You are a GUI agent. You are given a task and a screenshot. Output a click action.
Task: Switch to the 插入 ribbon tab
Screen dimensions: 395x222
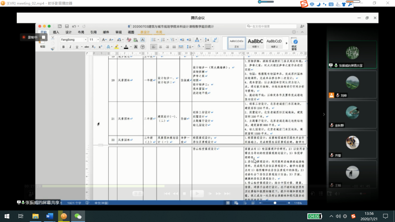56,32
